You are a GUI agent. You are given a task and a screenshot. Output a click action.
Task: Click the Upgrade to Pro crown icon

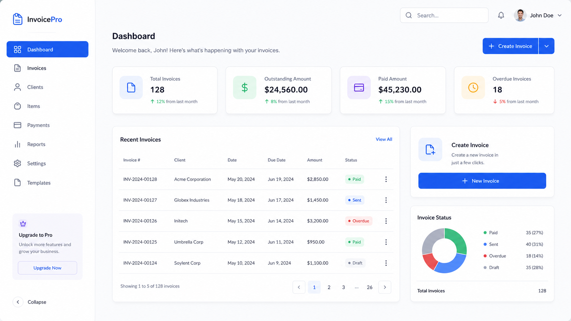coord(23,224)
